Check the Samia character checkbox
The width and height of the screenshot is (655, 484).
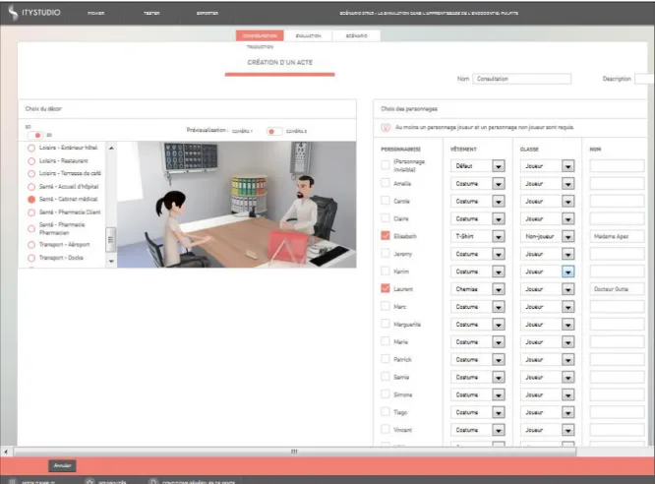[386, 376]
